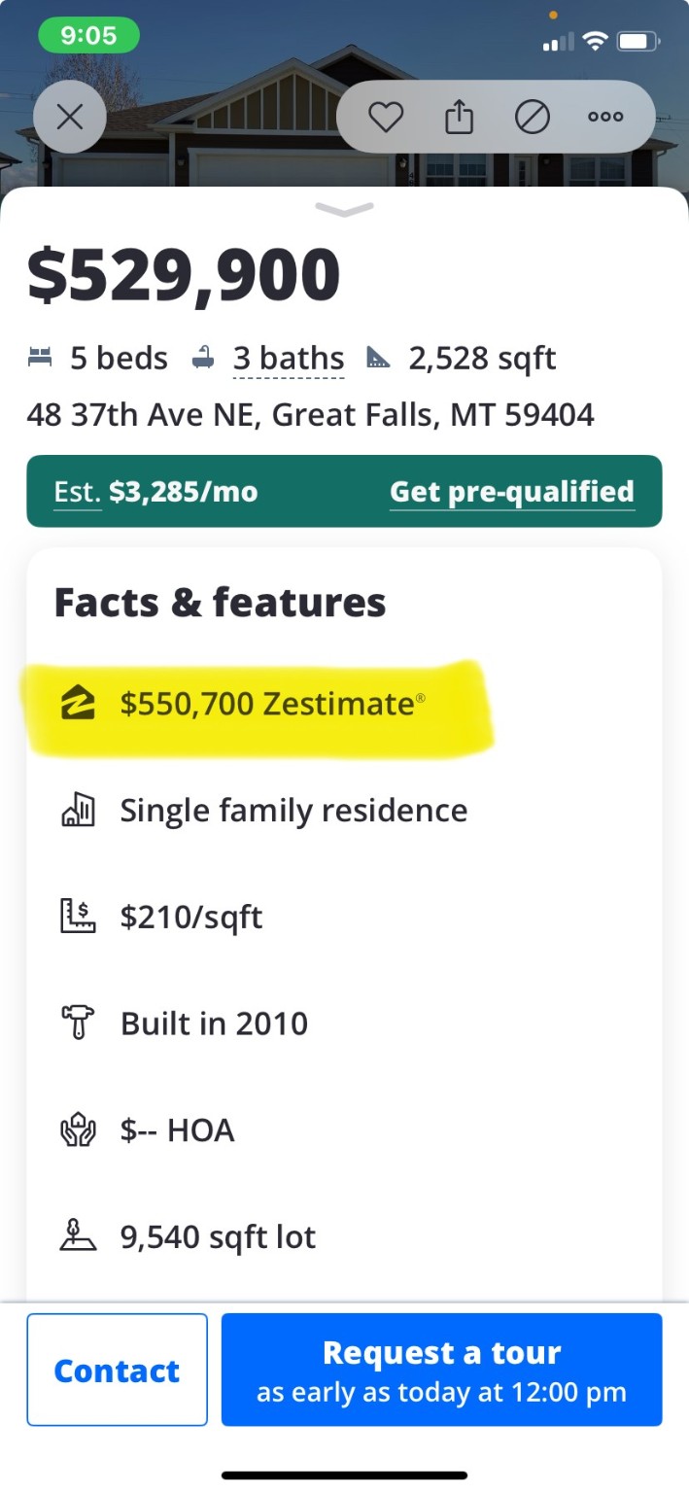Viewport: 689px width, 1493px height.
Task: Tap the building icon for Single family residence
Action: coord(78,810)
